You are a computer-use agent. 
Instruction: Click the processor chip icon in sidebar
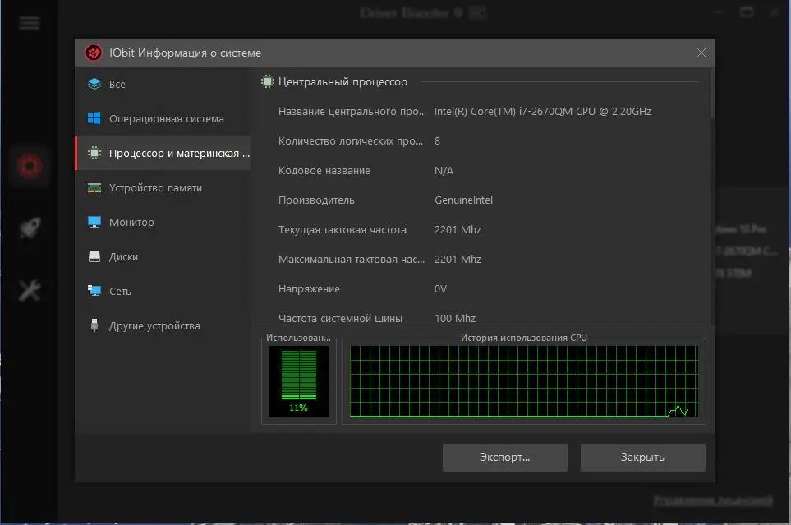click(94, 153)
